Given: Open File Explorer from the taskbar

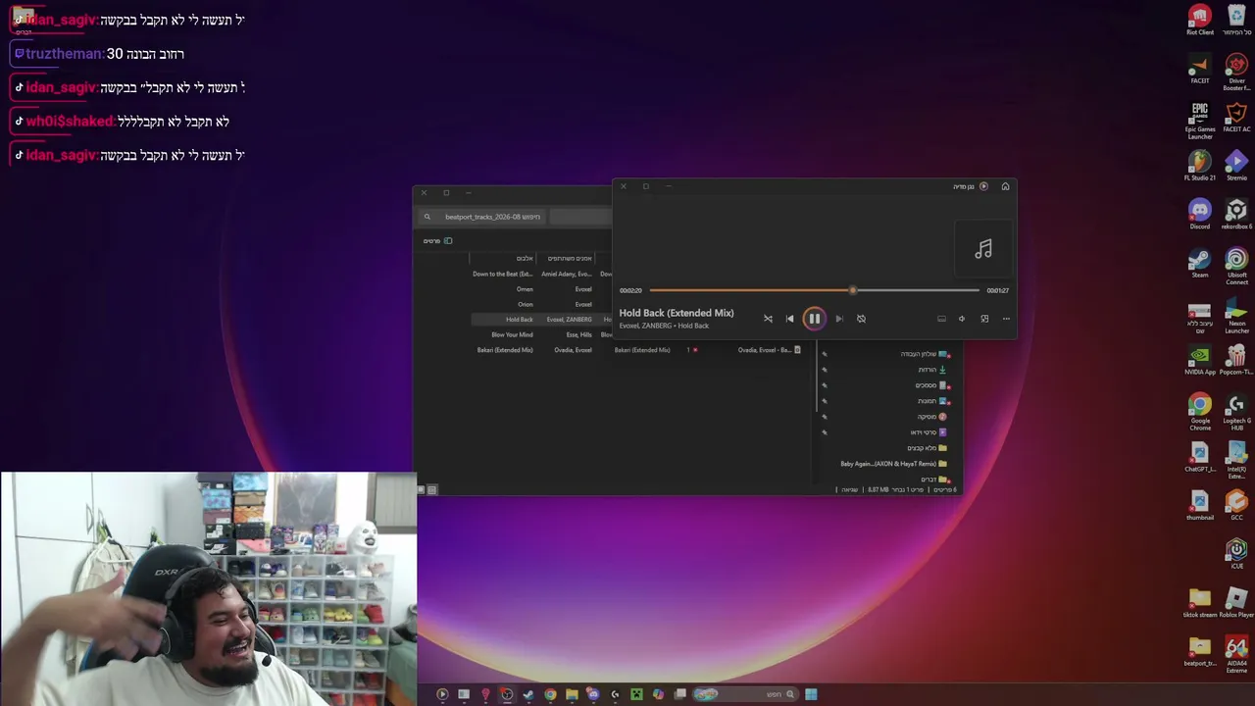Looking at the screenshot, I should click(572, 694).
